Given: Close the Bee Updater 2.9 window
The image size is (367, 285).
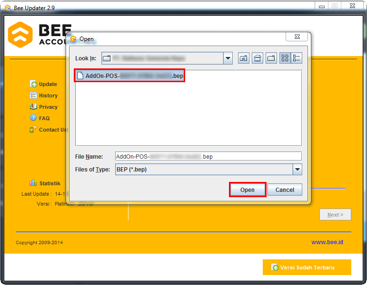Looking at the screenshot, I should pyautogui.click(x=353, y=6).
